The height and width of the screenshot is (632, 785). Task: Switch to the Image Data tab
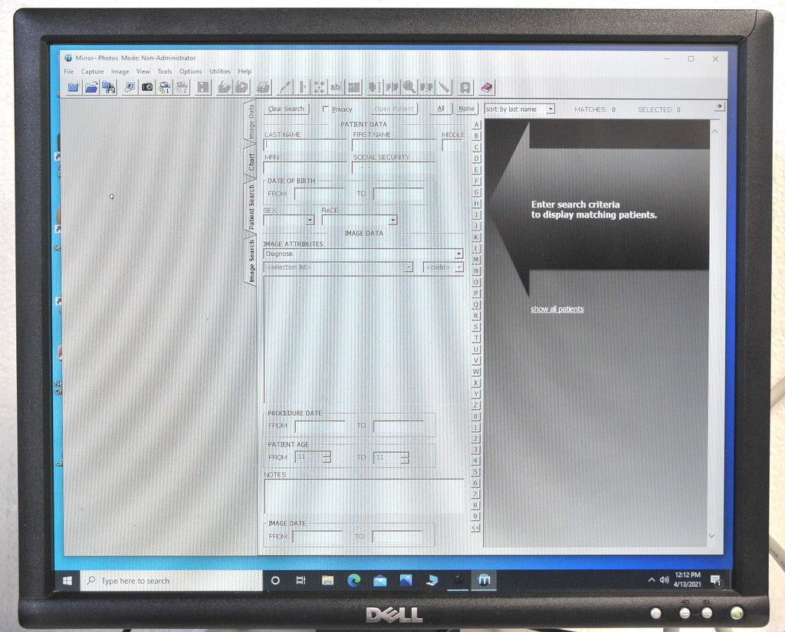(x=251, y=122)
